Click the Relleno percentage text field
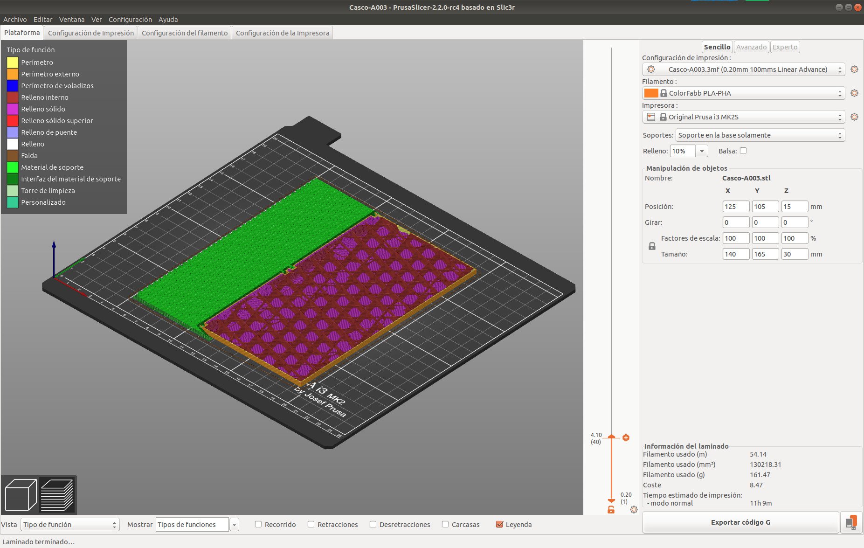This screenshot has width=864, height=548. click(x=683, y=151)
